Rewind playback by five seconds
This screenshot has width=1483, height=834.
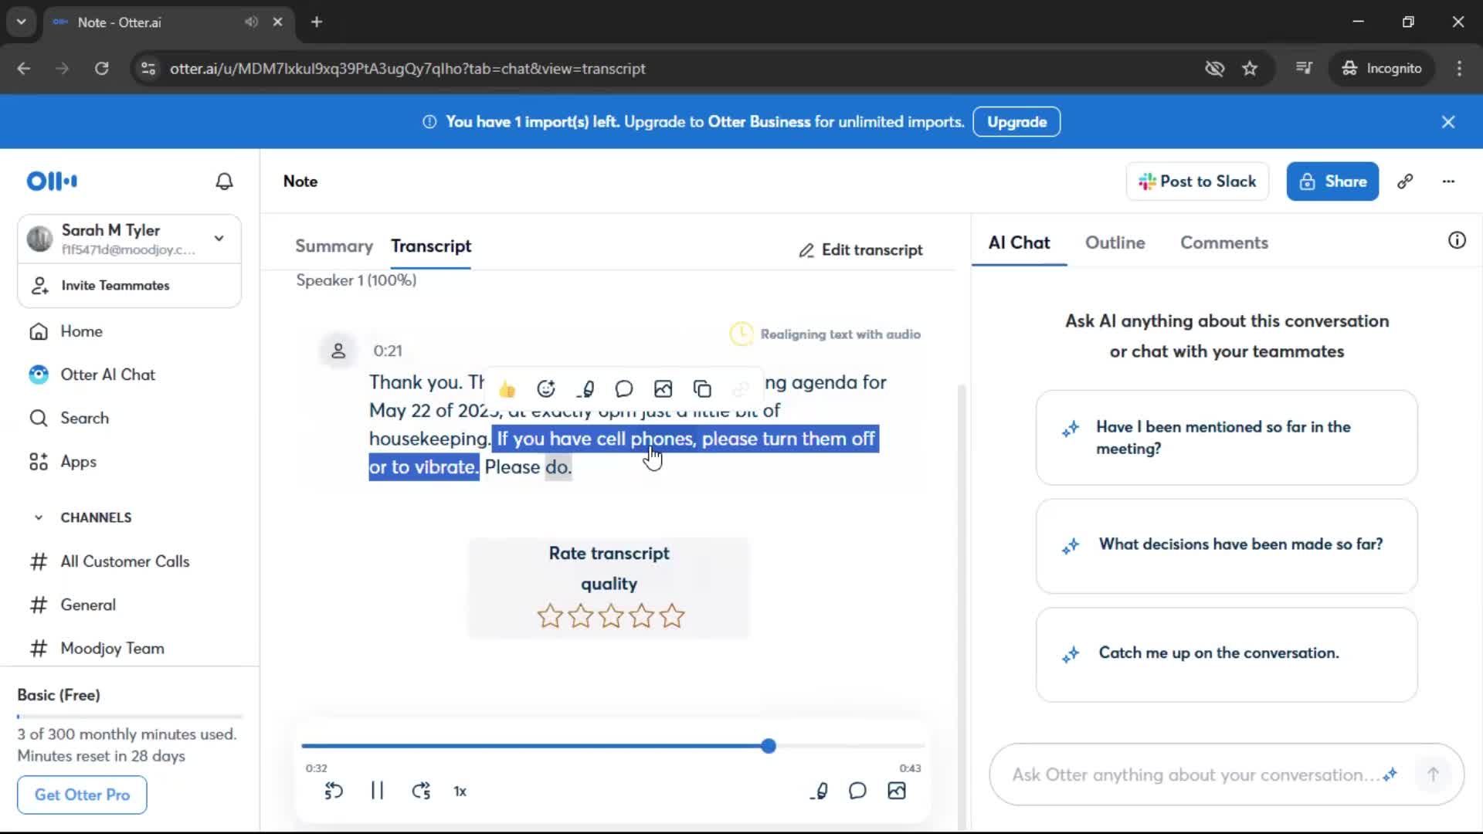click(334, 791)
